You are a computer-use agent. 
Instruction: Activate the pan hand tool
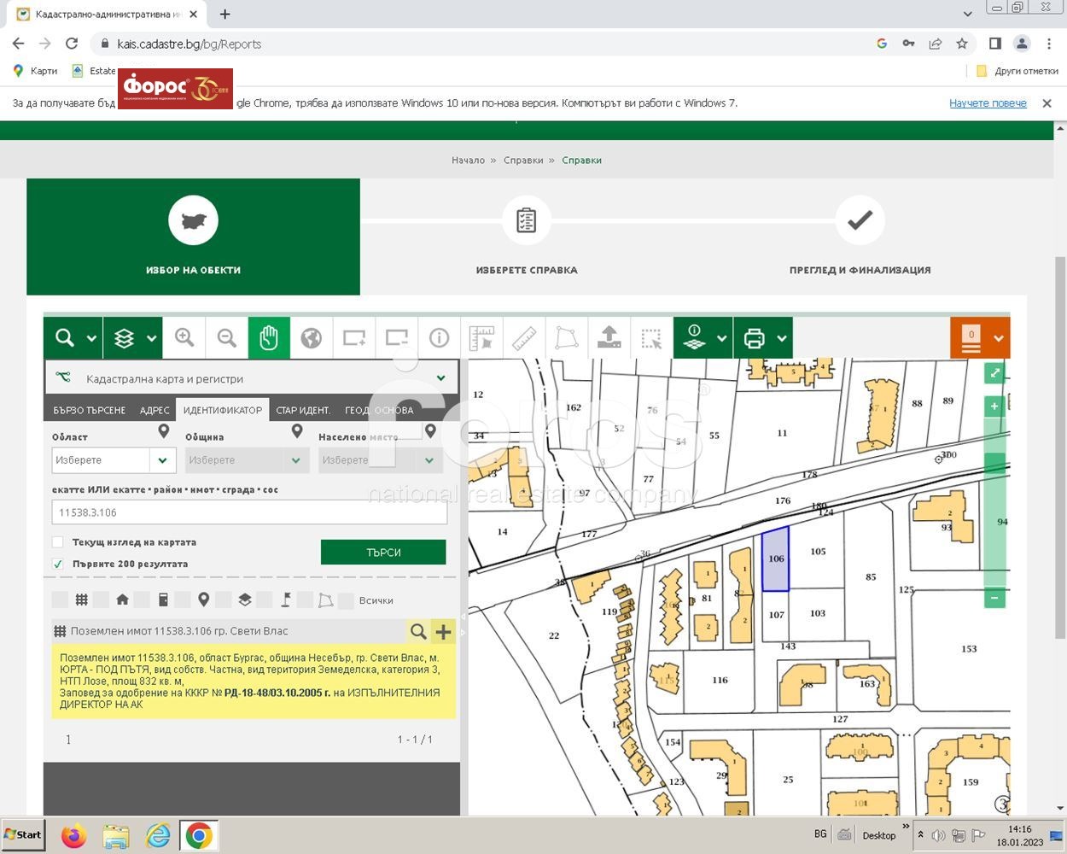click(269, 338)
